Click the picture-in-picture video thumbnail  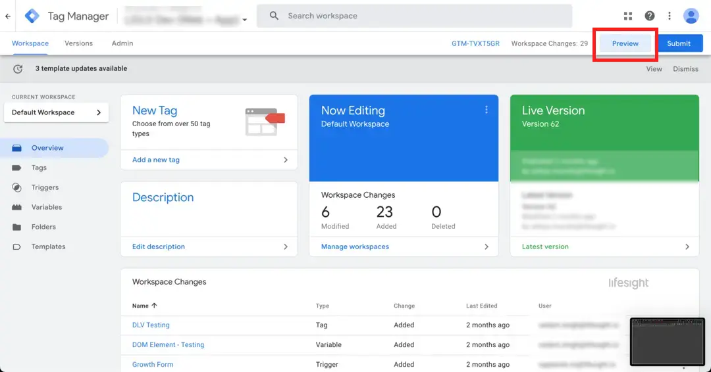click(668, 342)
